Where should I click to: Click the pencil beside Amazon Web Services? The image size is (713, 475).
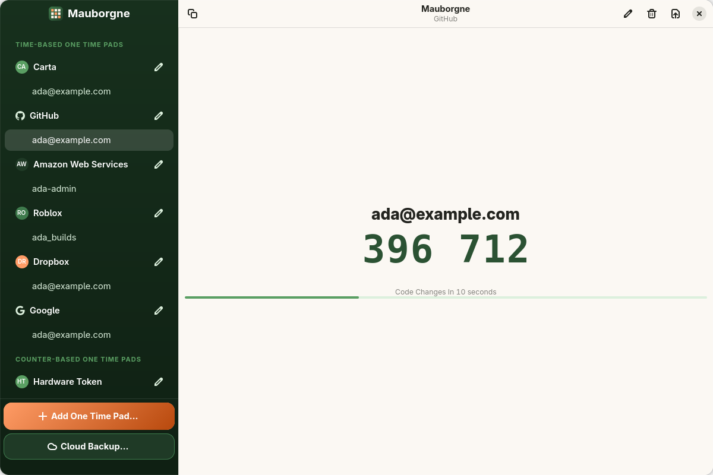coord(159,164)
